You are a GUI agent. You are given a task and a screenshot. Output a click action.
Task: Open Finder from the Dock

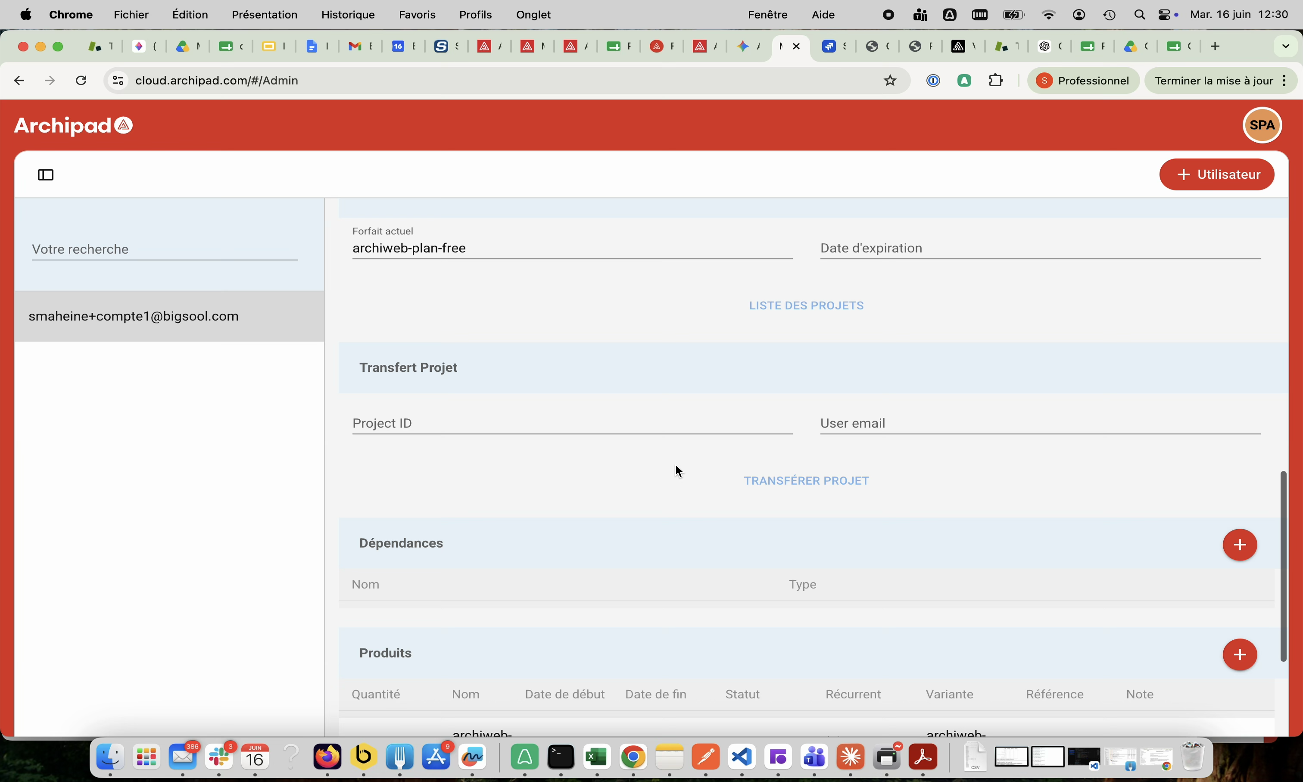(110, 757)
